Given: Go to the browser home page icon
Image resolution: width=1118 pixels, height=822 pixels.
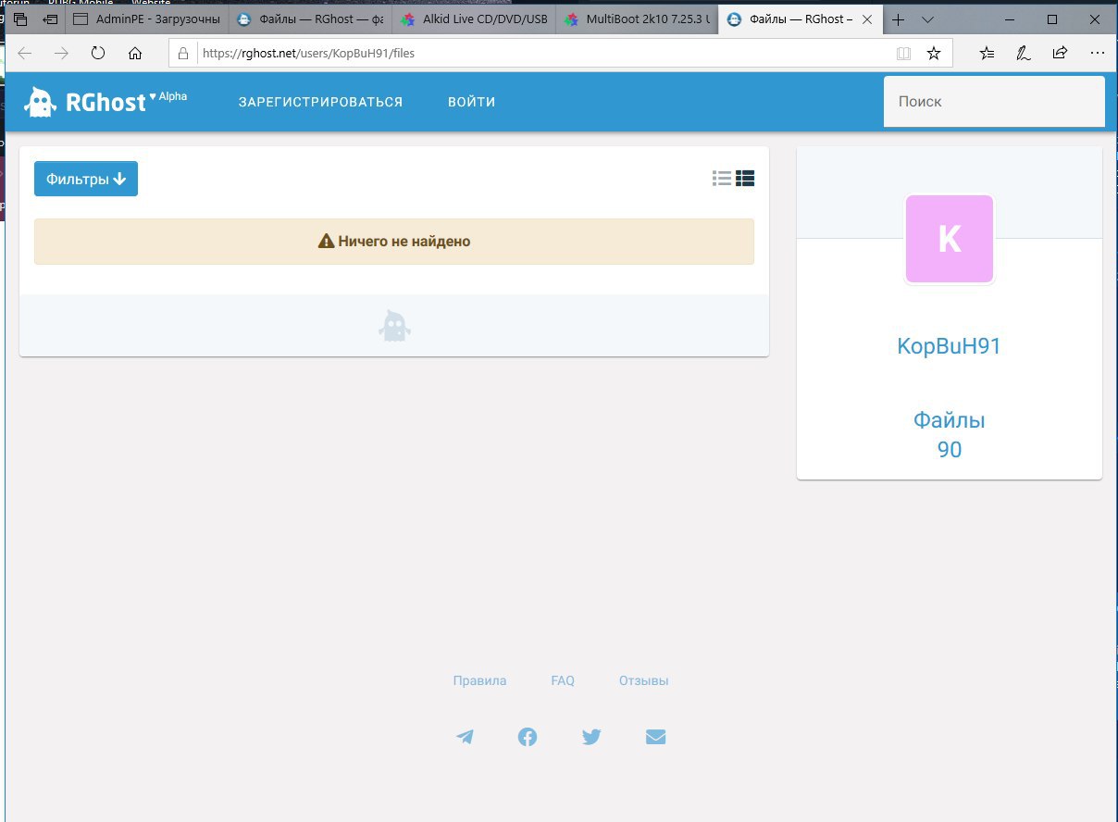Looking at the screenshot, I should click(x=135, y=54).
